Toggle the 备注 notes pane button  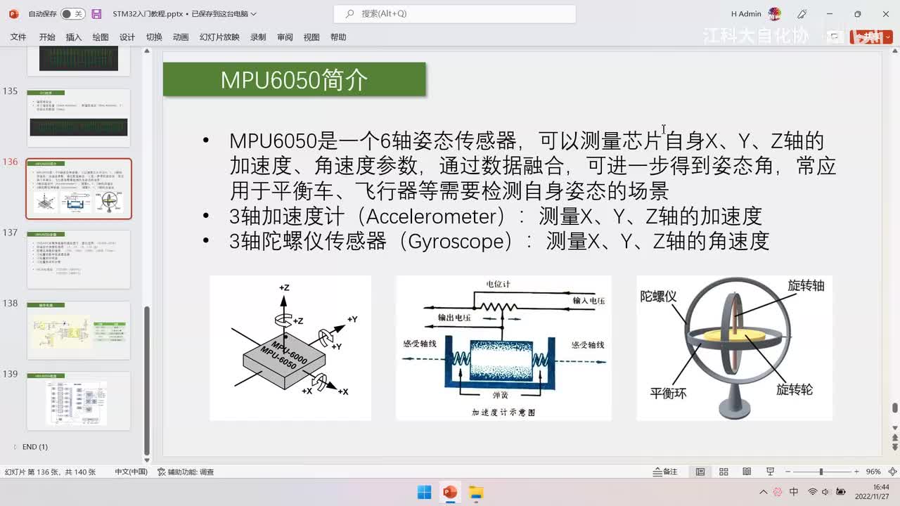tap(665, 472)
